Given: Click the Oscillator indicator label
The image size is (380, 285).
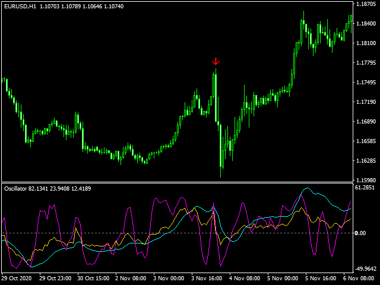Looking at the screenshot, I should pyautogui.click(x=15, y=189).
